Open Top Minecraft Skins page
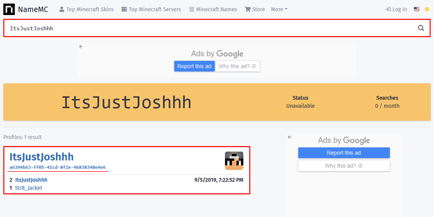The image size is (434, 217). [x=86, y=10]
